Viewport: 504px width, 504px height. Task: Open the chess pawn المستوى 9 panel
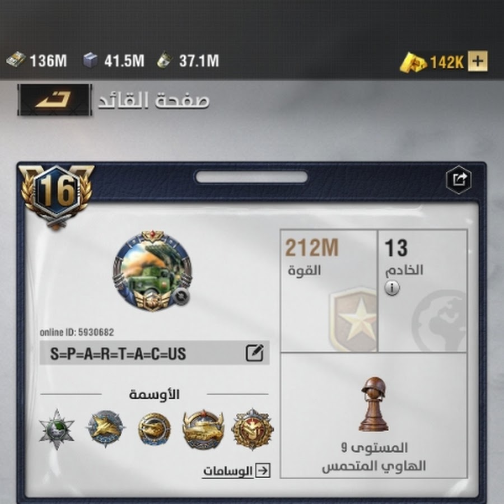pyautogui.click(x=374, y=416)
